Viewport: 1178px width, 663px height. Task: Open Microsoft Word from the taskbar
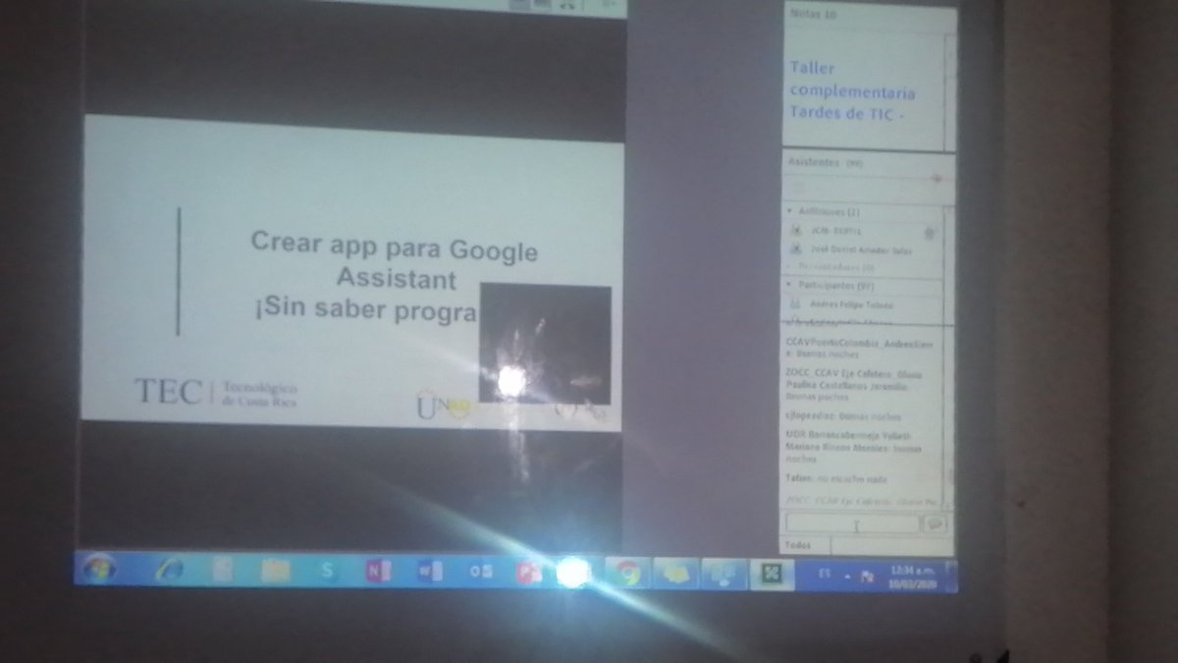click(429, 572)
